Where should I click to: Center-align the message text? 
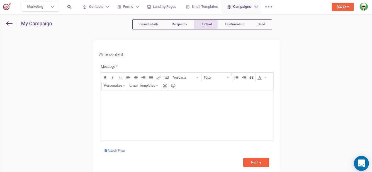coord(136,78)
